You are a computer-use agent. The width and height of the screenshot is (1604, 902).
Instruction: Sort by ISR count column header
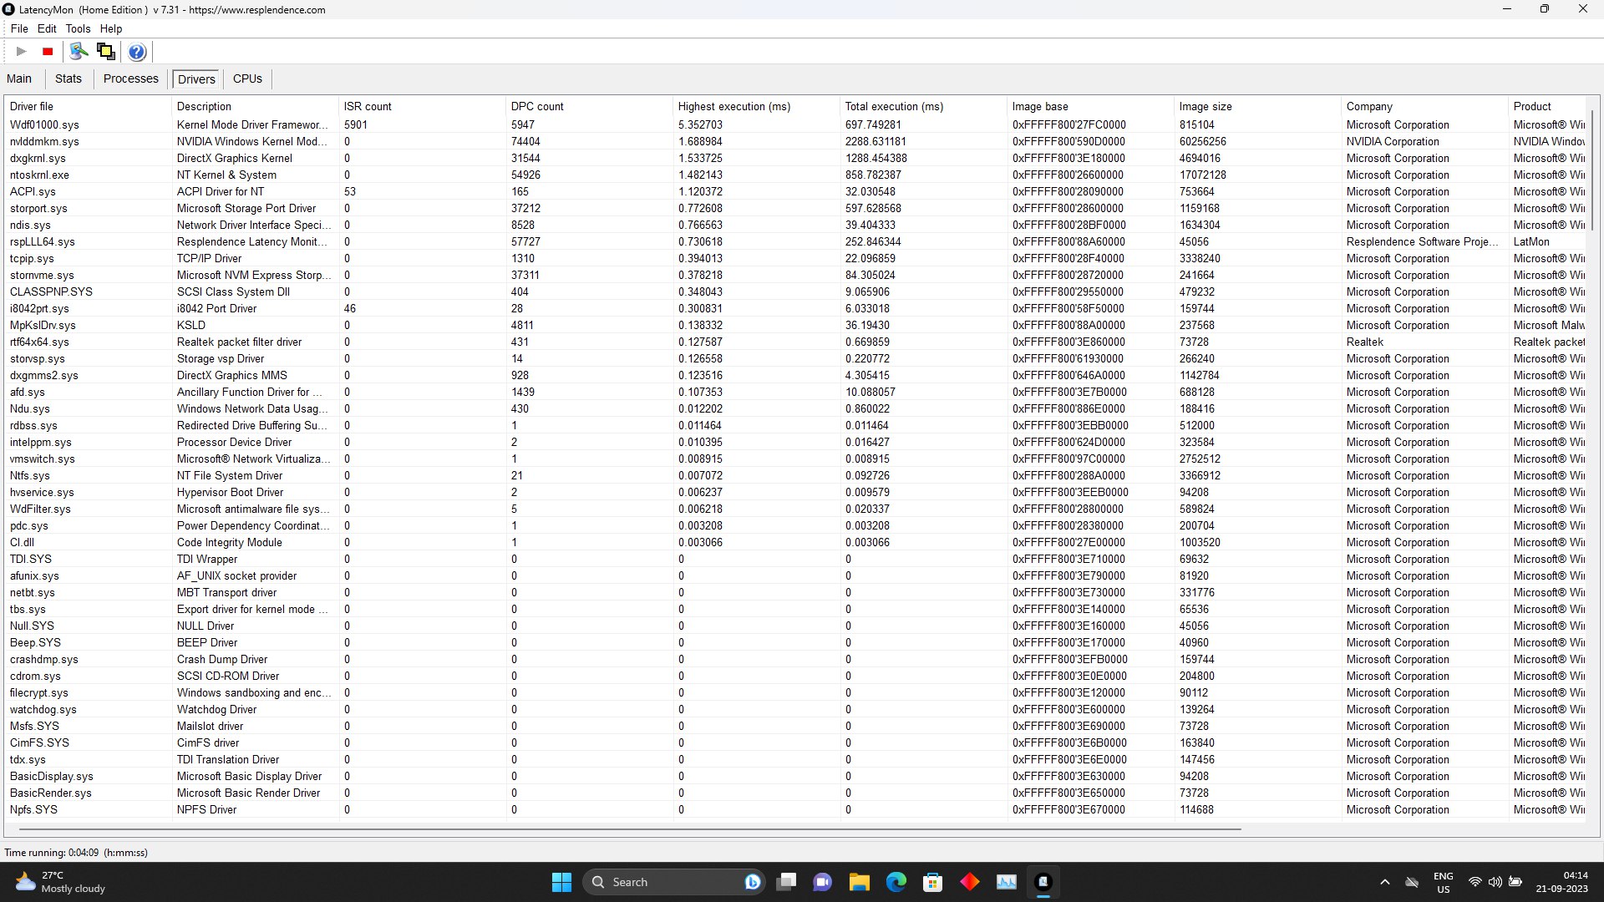(422, 106)
